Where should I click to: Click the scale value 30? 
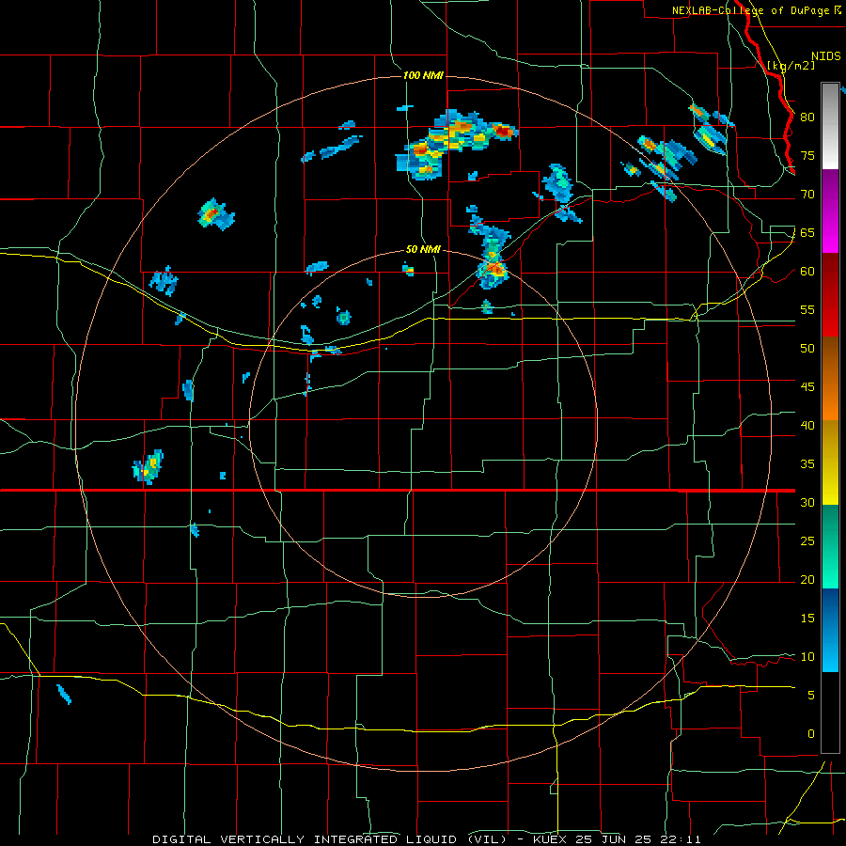pos(807,502)
